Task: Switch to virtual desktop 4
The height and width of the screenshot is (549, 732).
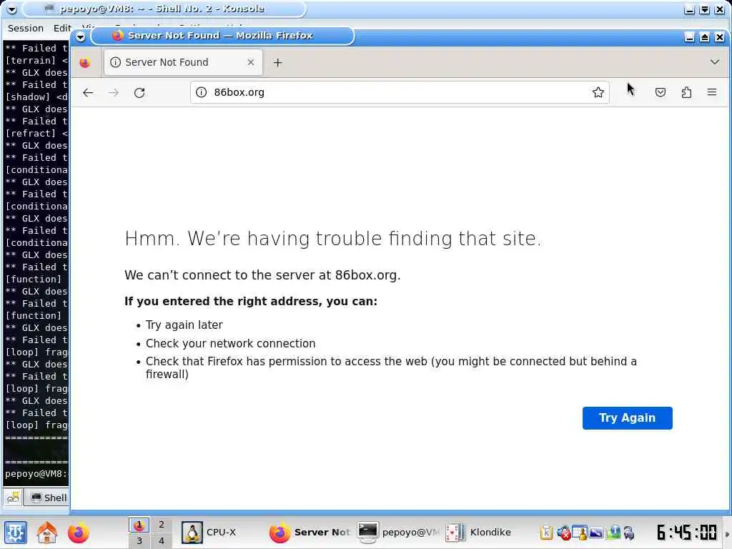Action: click(x=161, y=540)
